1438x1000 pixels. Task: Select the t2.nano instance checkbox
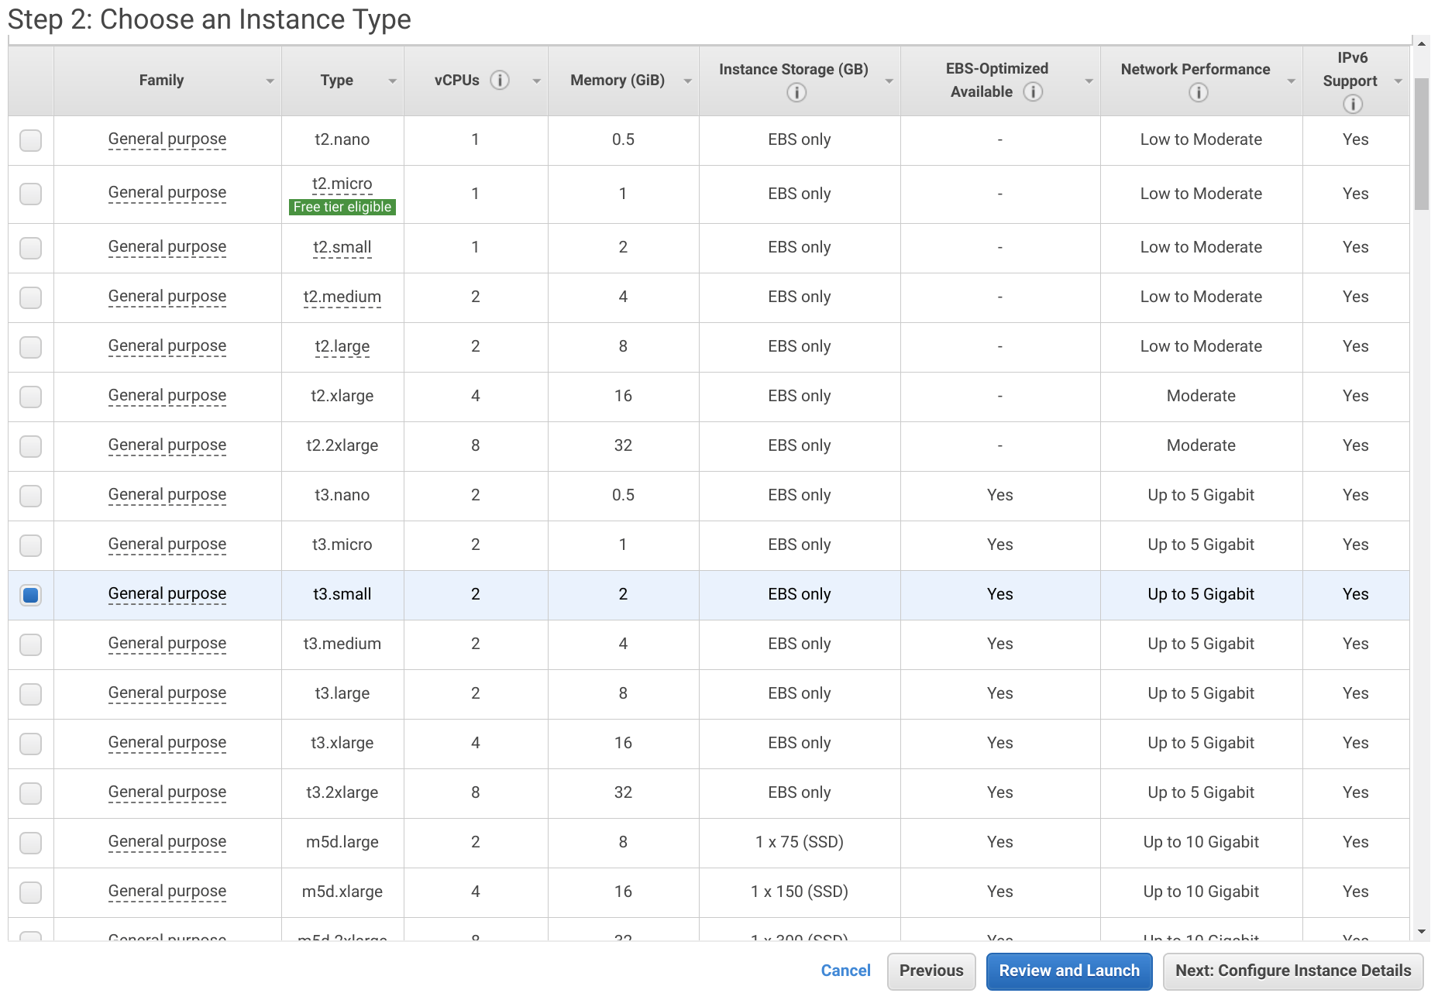[31, 140]
